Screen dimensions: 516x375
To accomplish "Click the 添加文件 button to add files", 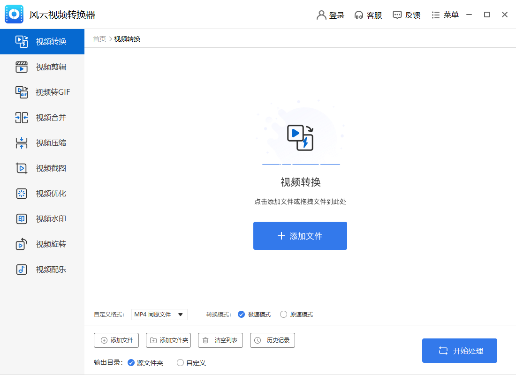I will [300, 236].
